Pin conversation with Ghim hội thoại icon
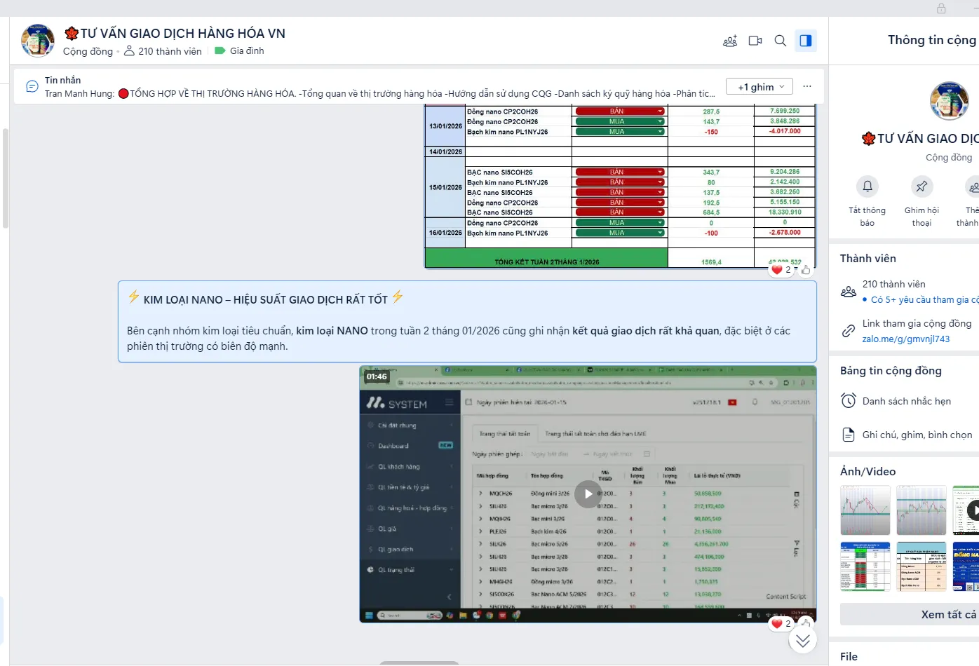The width and height of the screenshot is (979, 666). click(921, 186)
